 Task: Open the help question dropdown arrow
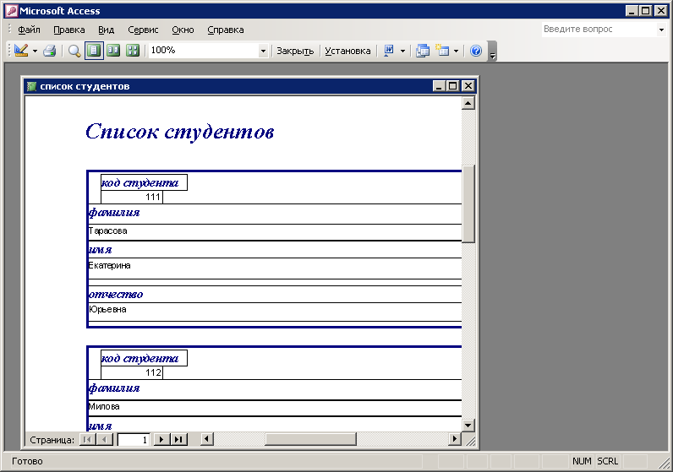tap(661, 30)
